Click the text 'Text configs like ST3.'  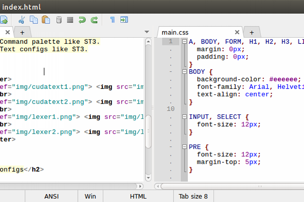[x=44, y=49]
